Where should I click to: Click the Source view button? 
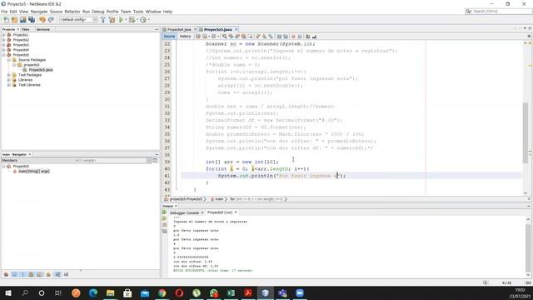tap(169, 37)
